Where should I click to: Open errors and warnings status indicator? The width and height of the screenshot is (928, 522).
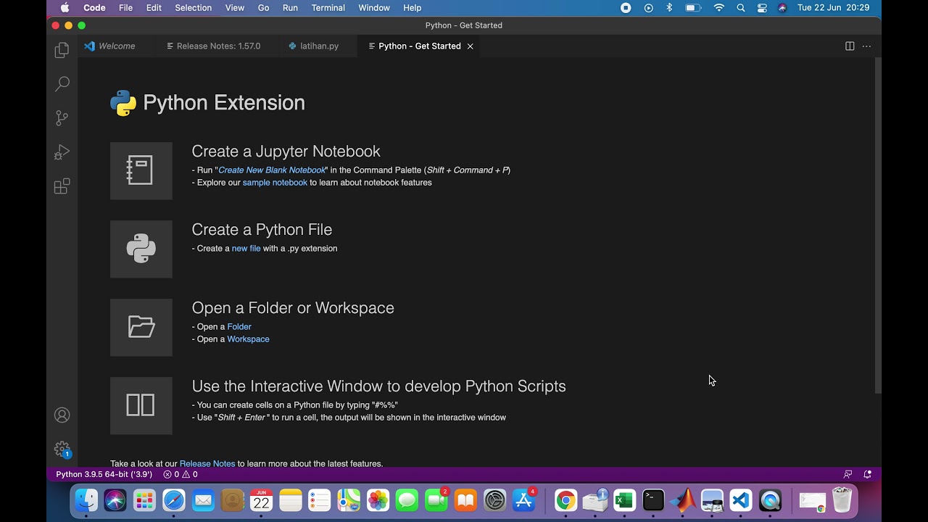(181, 474)
